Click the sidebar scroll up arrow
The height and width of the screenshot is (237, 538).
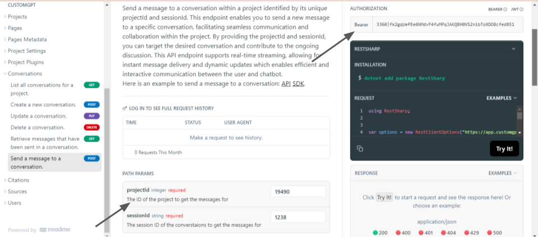[x=106, y=5]
